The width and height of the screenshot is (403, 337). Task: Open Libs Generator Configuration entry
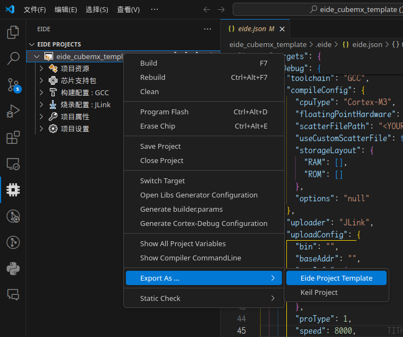click(204, 195)
